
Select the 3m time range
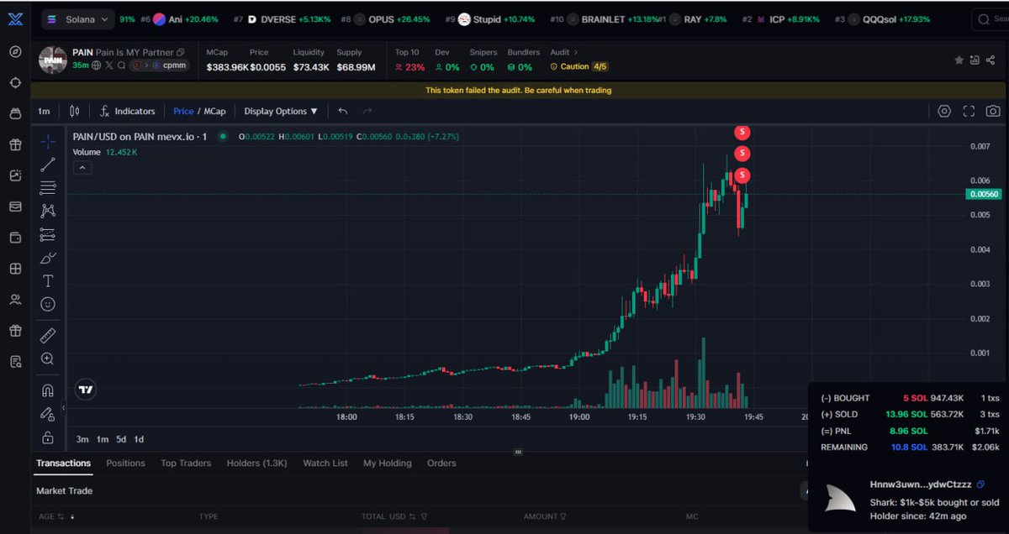[x=82, y=439]
